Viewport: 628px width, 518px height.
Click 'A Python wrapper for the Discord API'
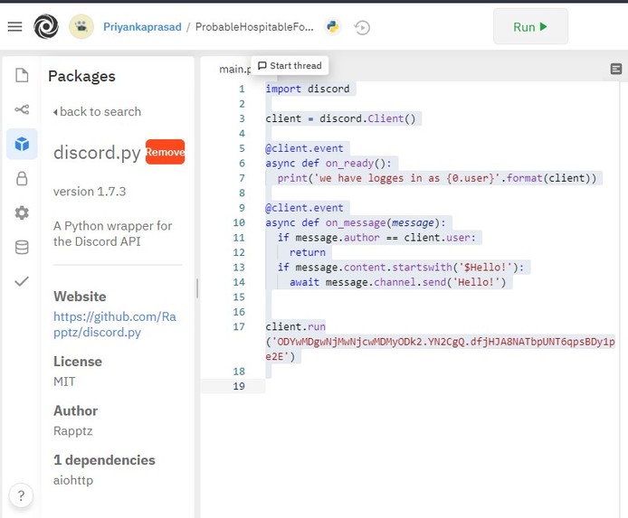point(112,233)
